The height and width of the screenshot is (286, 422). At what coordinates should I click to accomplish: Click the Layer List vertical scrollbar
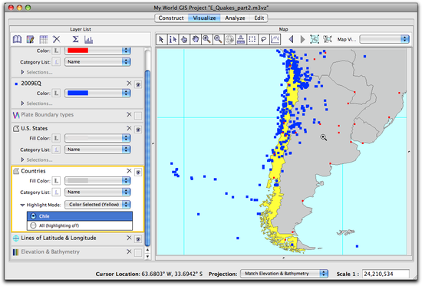click(x=147, y=158)
